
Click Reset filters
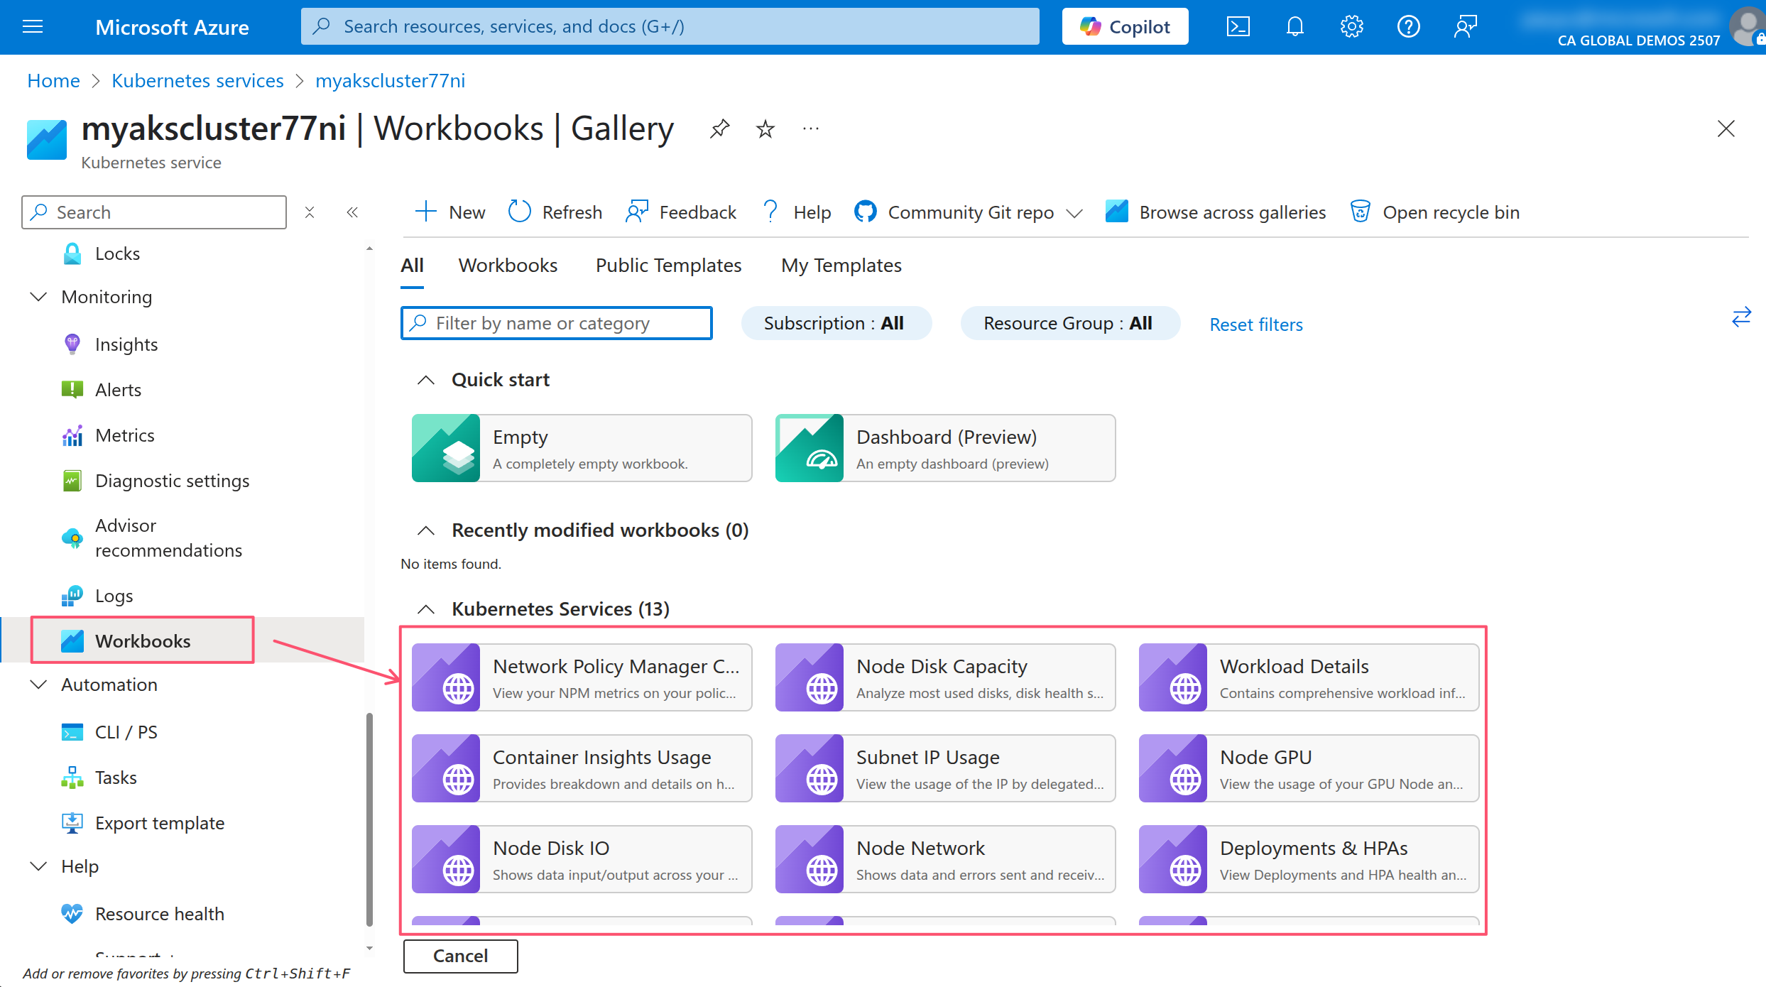(1255, 325)
